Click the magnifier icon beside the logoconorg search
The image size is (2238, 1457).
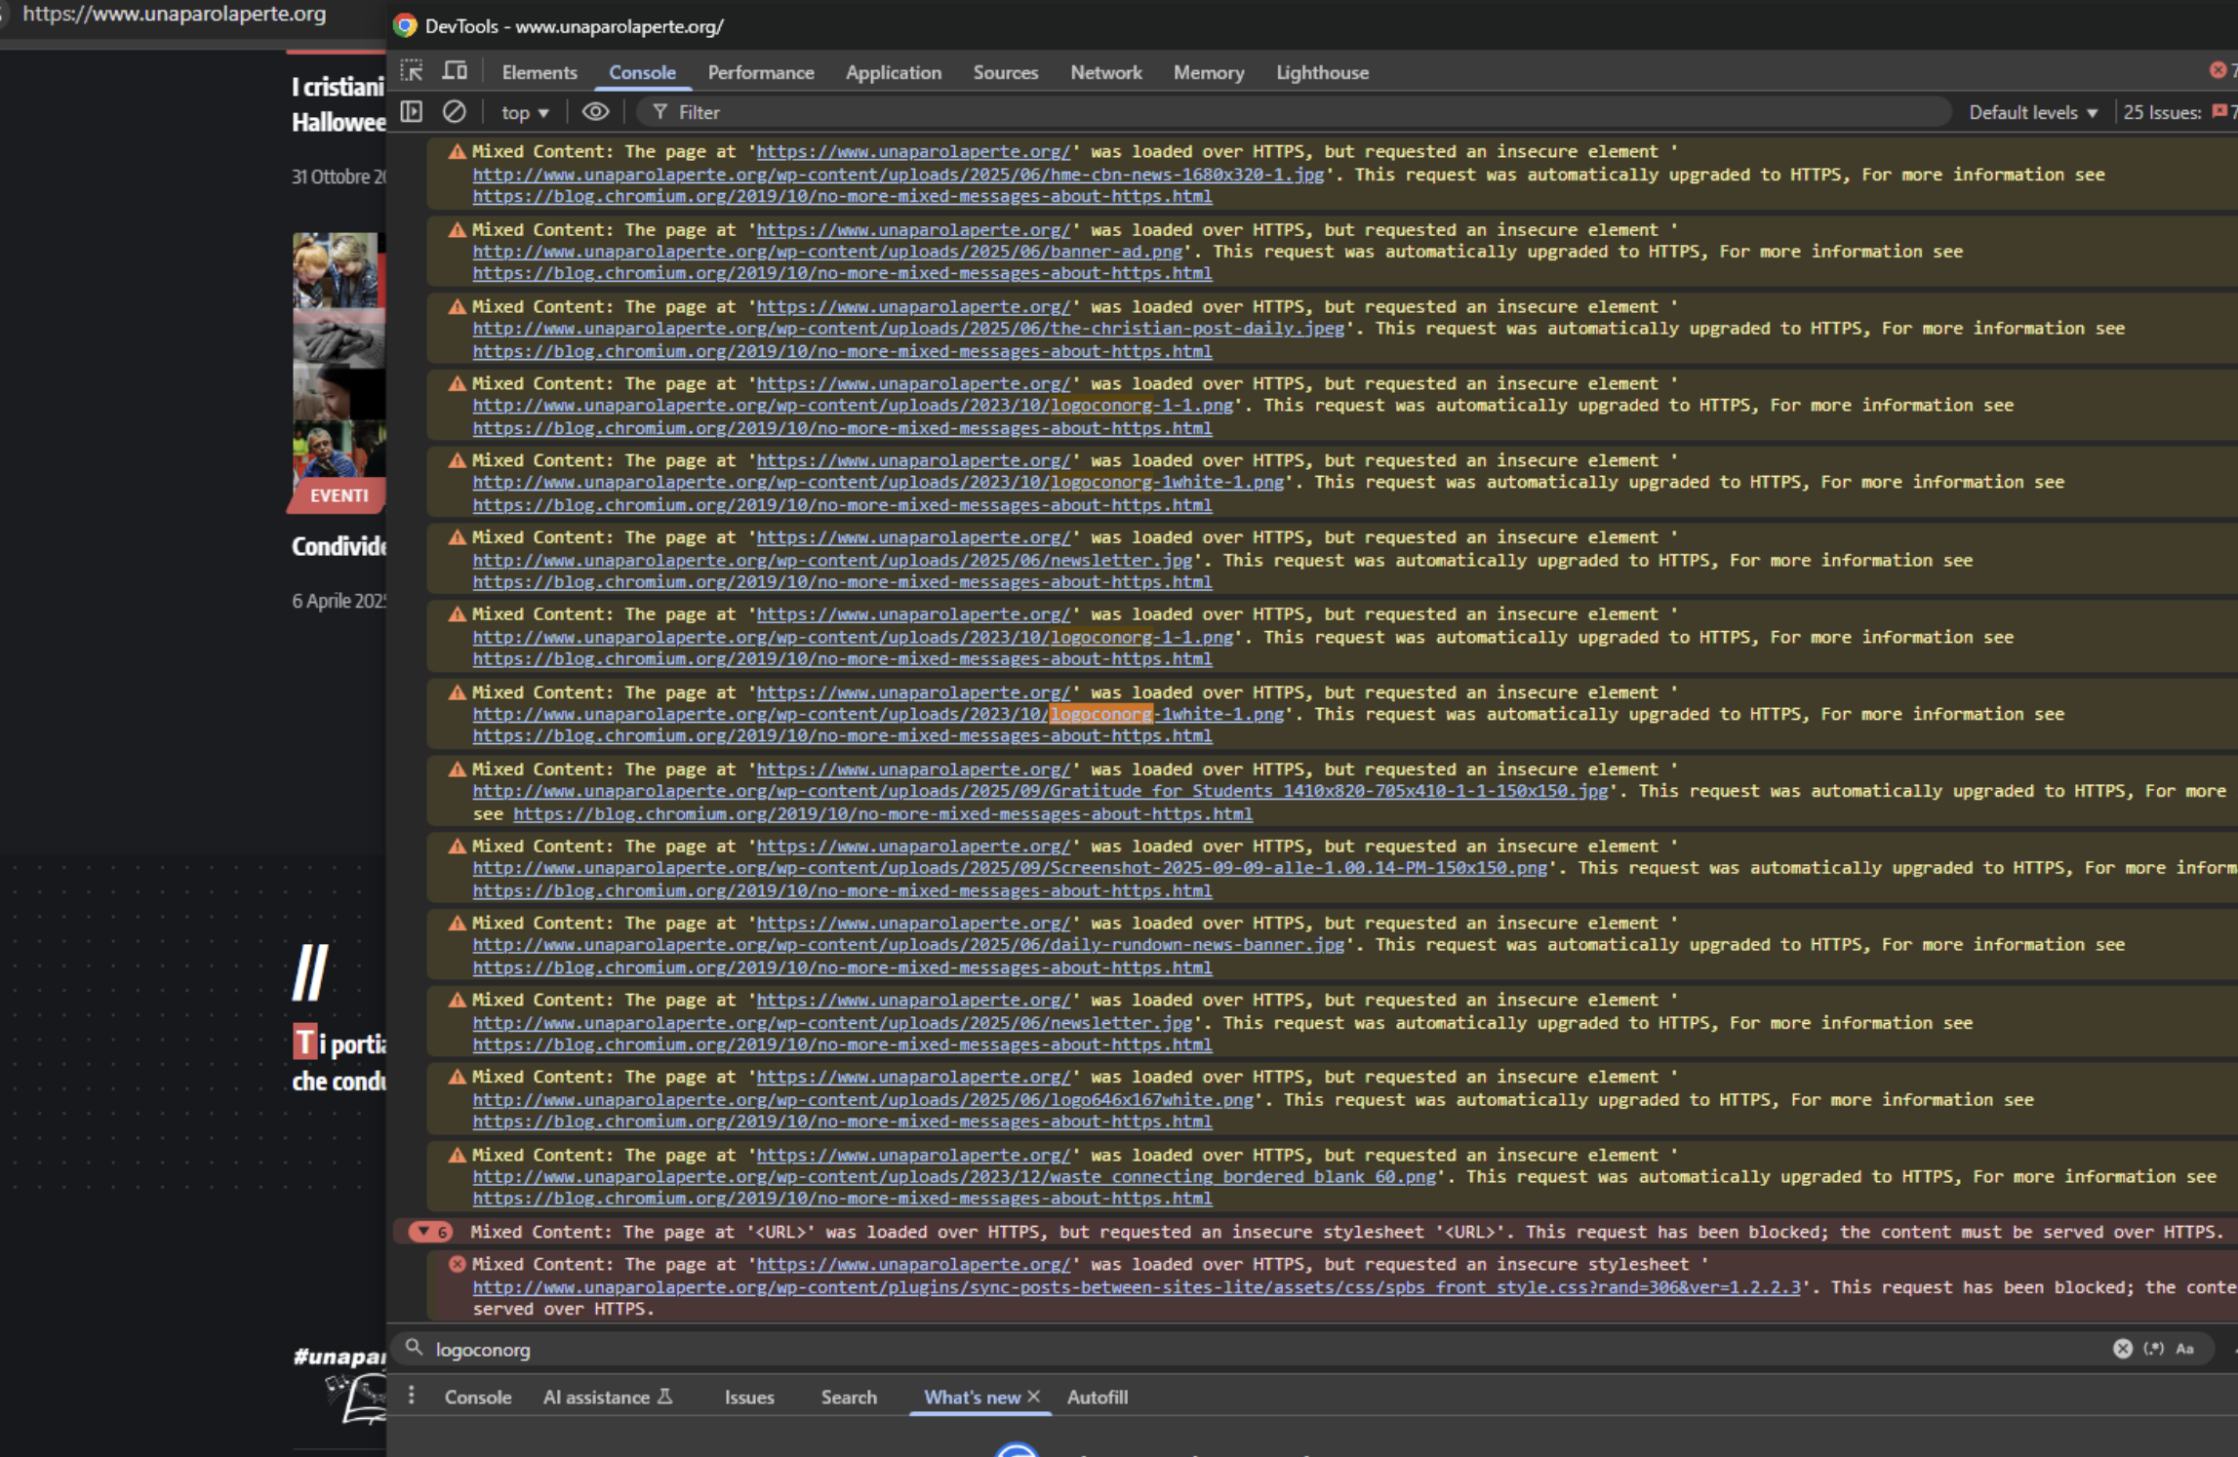click(414, 1348)
